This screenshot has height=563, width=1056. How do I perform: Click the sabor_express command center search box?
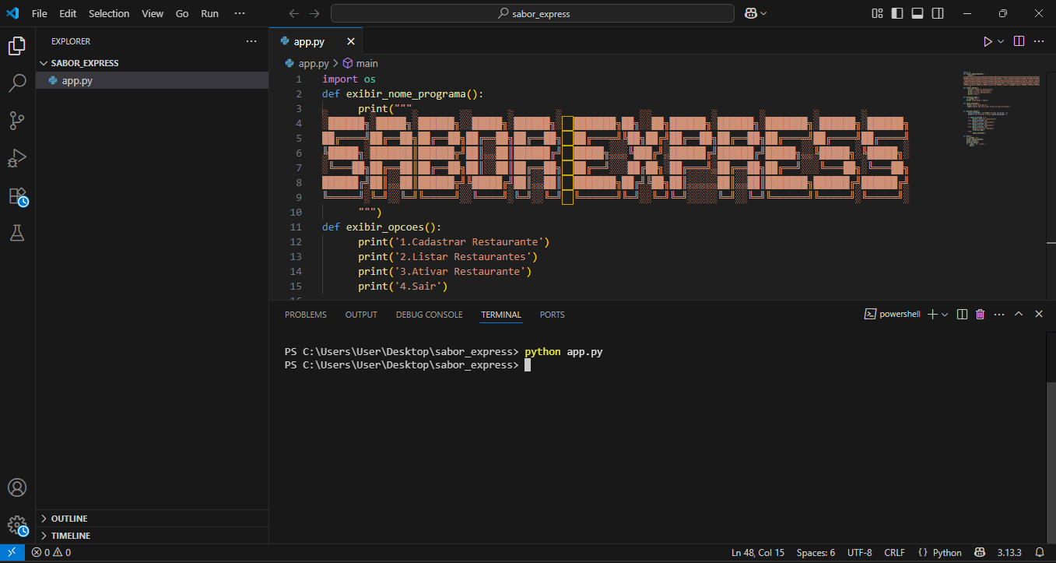532,13
